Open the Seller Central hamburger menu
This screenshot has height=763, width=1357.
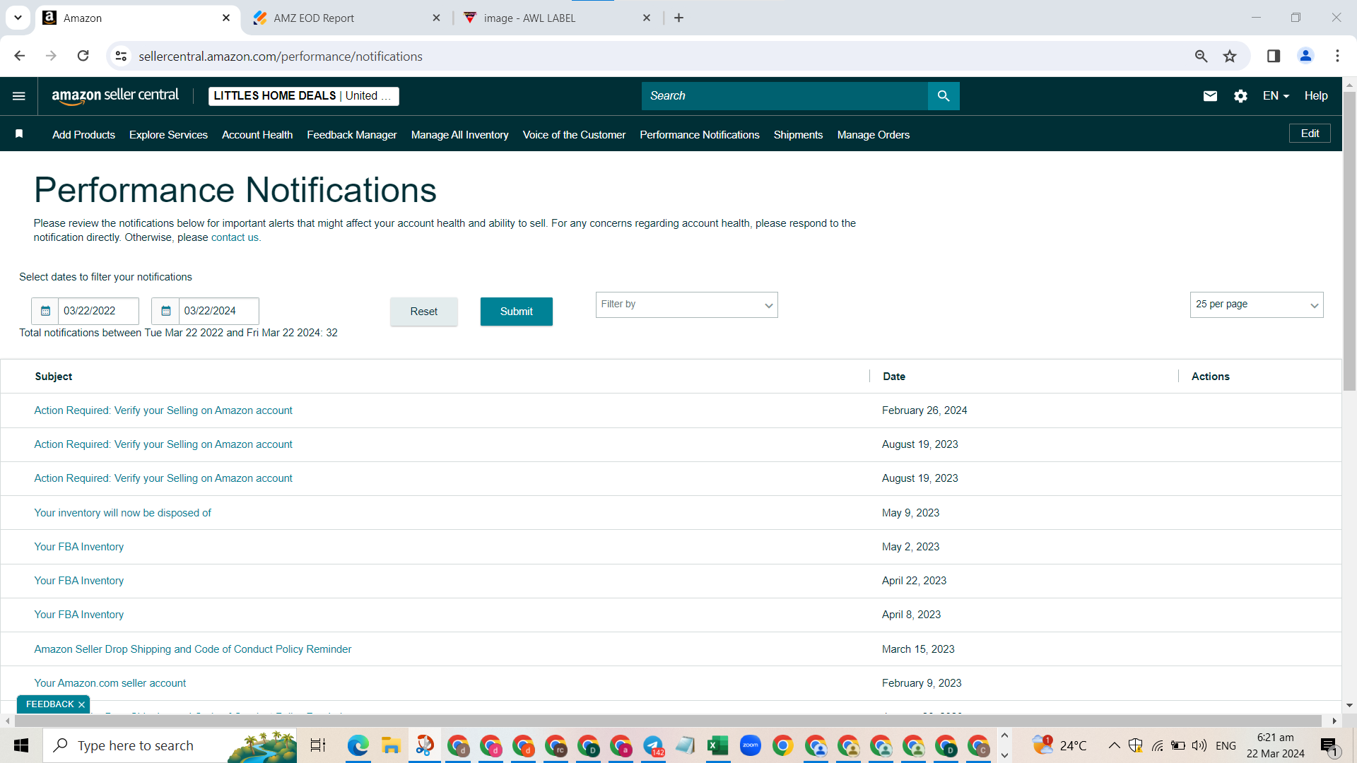(19, 96)
